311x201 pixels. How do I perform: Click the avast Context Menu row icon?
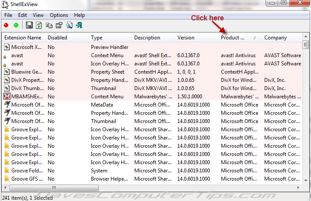(5, 57)
